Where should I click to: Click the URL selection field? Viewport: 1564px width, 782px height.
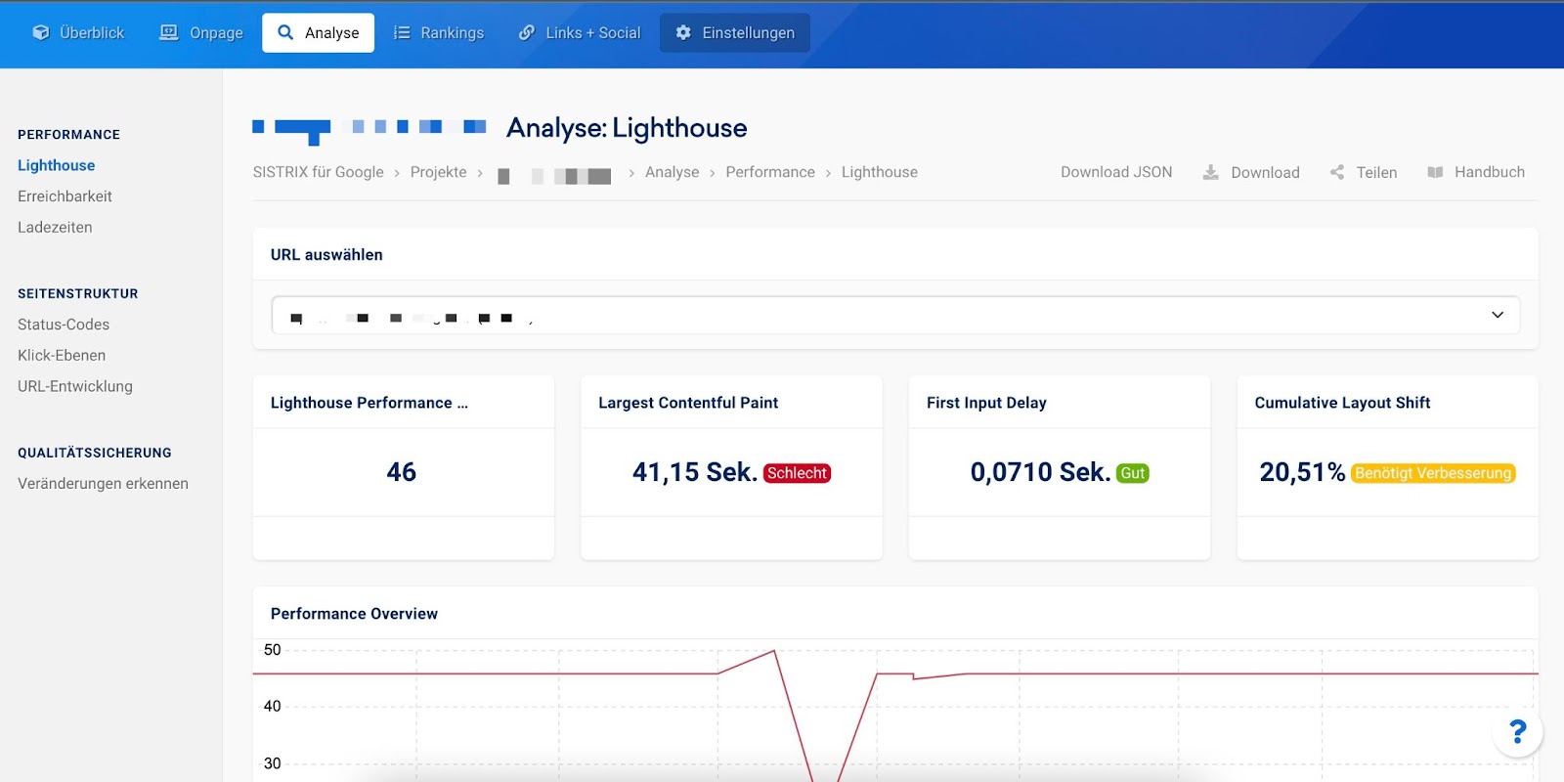tap(895, 315)
